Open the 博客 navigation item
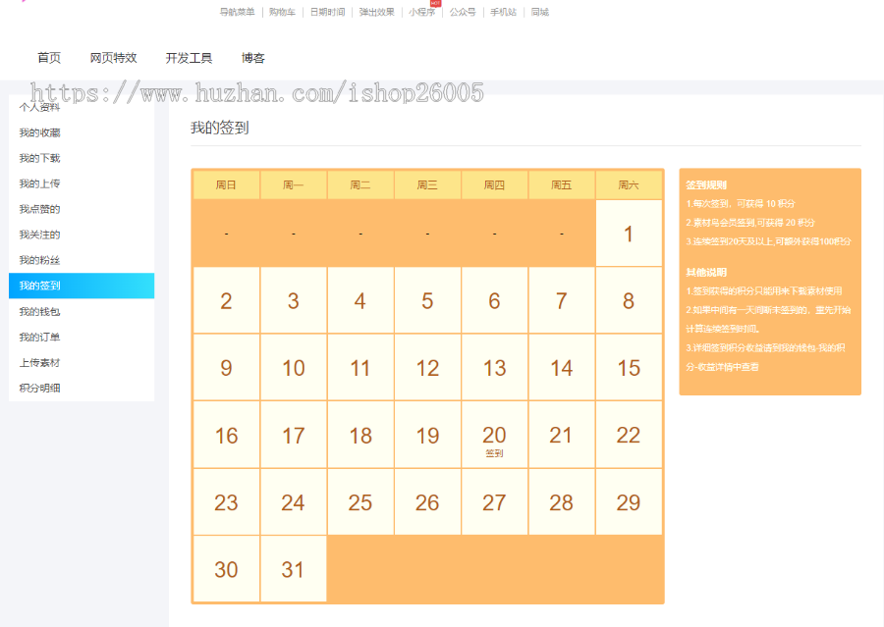This screenshot has width=884, height=627. tap(253, 58)
